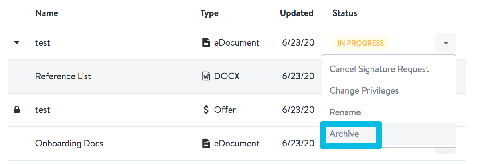Open the locked test Offer item
Image resolution: width=478 pixels, height=164 pixels.
43,110
